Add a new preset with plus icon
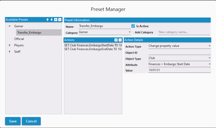This screenshot has height=128, width=216. (x=55, y=20)
